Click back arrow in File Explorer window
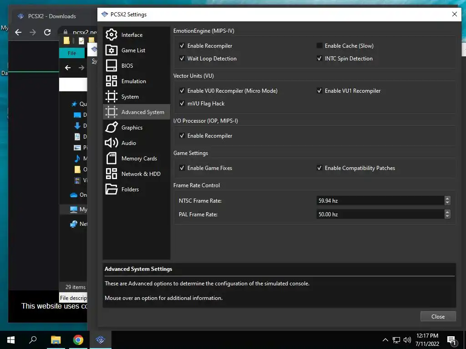This screenshot has width=466, height=349. pos(68,68)
